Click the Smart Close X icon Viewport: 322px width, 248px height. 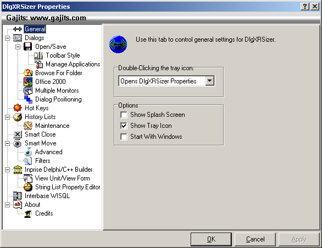click(x=18, y=134)
